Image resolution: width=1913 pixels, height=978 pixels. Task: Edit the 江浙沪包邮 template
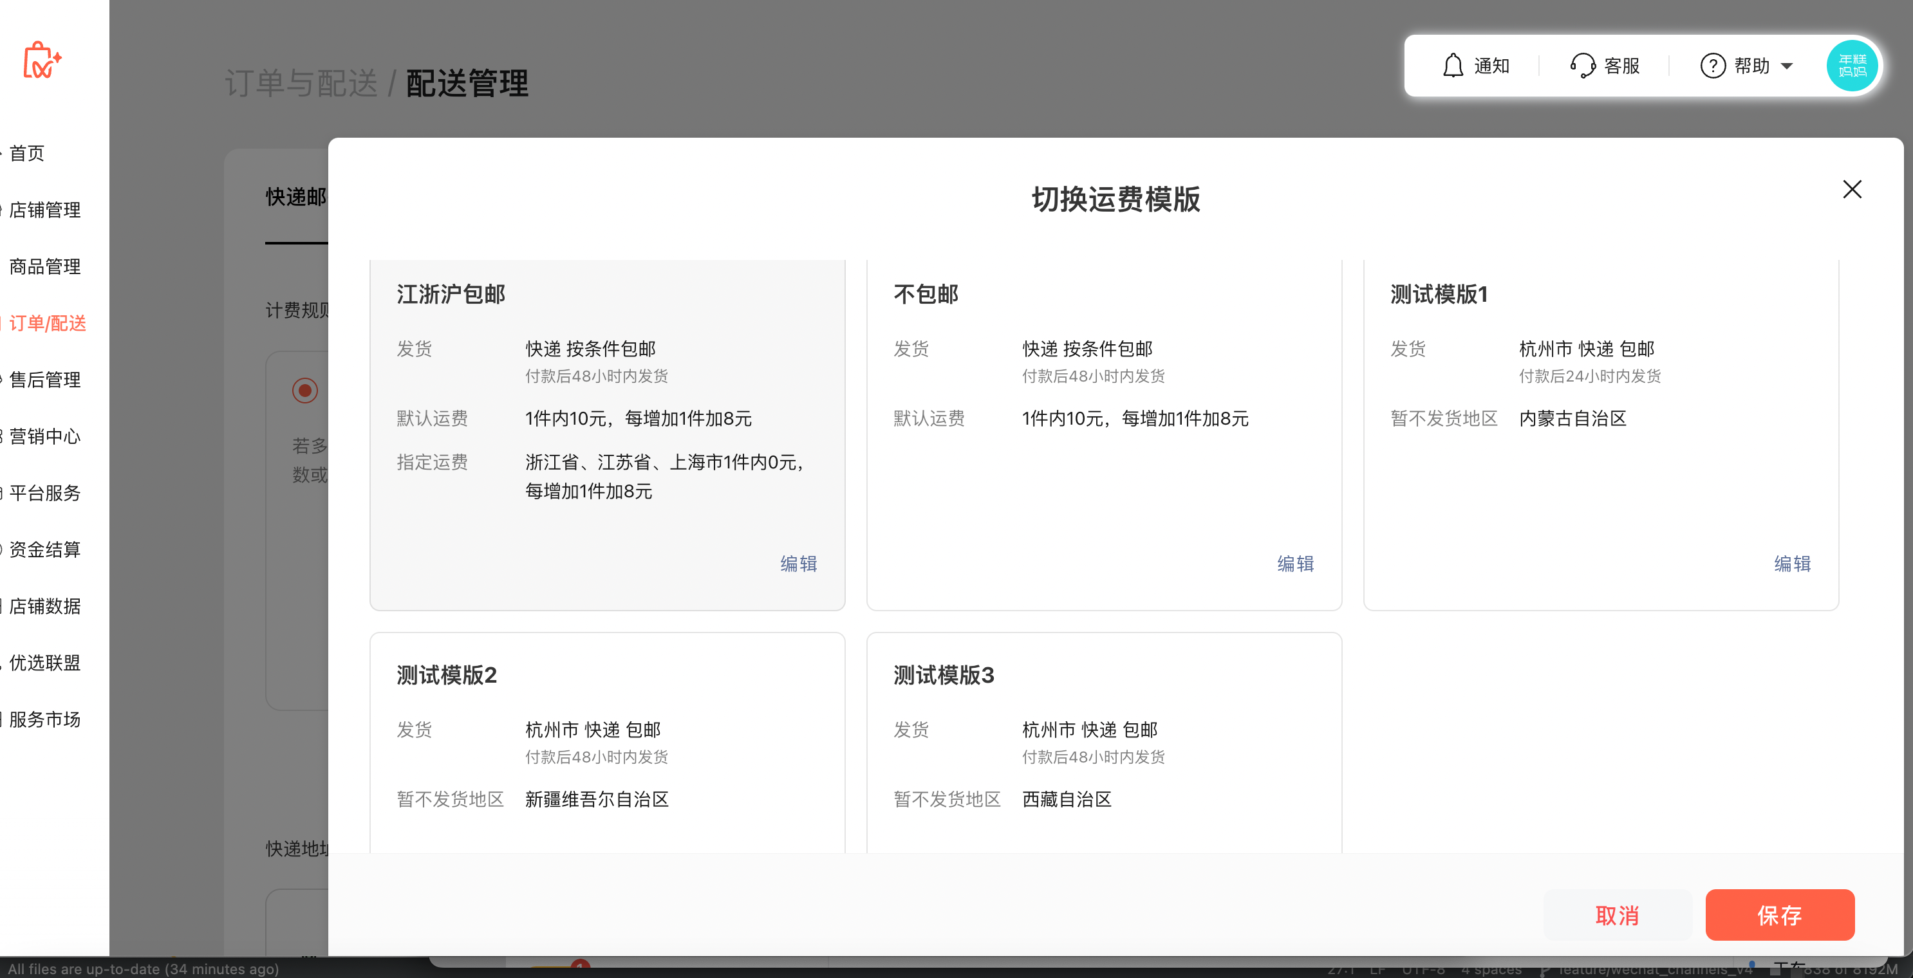coord(798,564)
